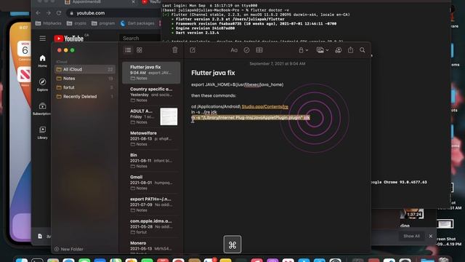Insert a table in the note
Viewport: 465px width, 262px height.
pos(259,50)
